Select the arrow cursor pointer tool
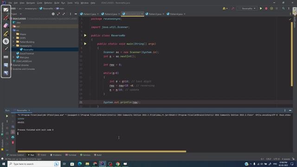The image size is (297, 167). click(6, 41)
